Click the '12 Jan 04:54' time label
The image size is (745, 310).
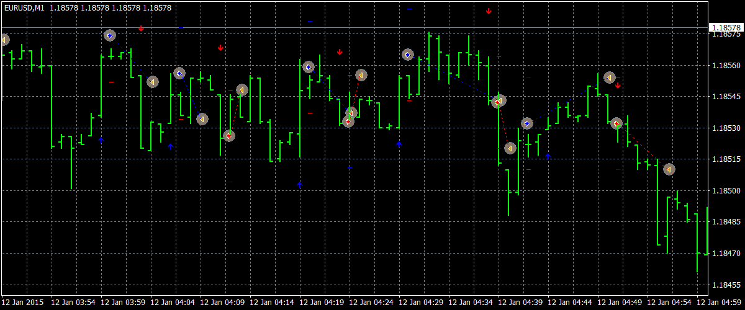[669, 303]
